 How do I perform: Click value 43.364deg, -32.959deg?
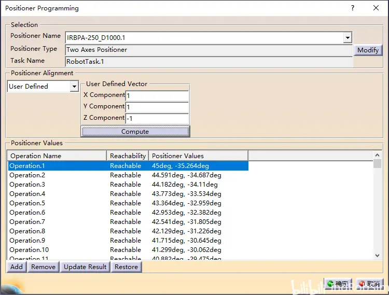187,203
